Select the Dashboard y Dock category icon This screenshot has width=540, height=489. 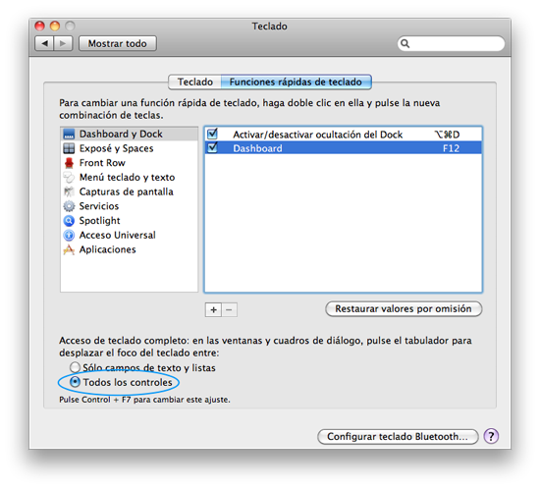click(x=69, y=134)
